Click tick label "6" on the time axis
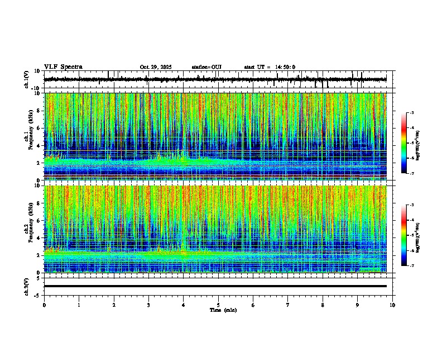The image size is (442, 342). click(x=253, y=305)
